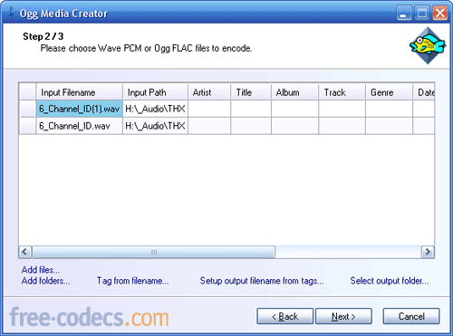Click the Title cell for 6_Channel_ID(1).wav
Image resolution: width=453 pixels, height=336 pixels.
(251, 109)
